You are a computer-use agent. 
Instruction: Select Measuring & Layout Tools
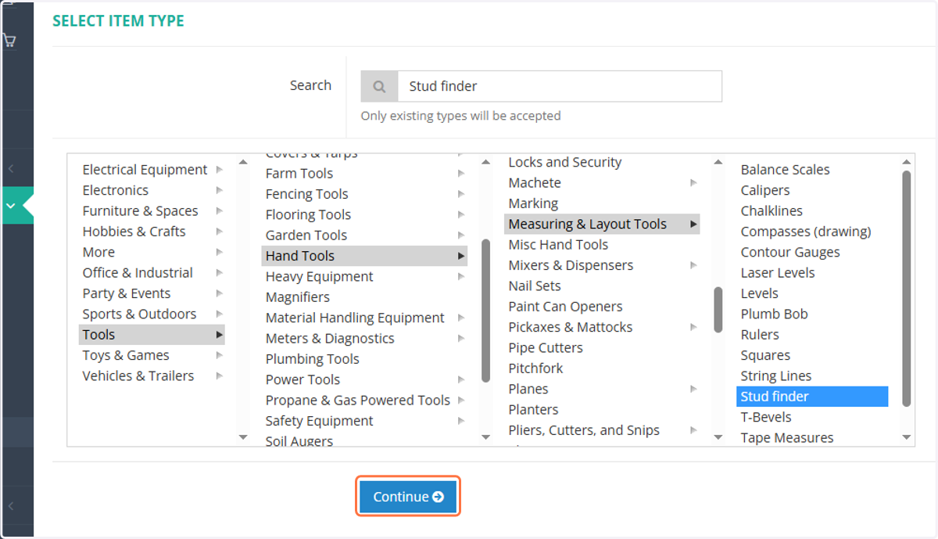602,225
